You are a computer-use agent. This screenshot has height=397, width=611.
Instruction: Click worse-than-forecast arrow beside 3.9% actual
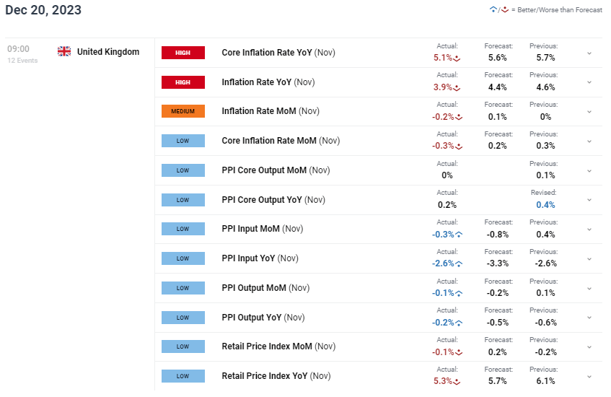457,88
